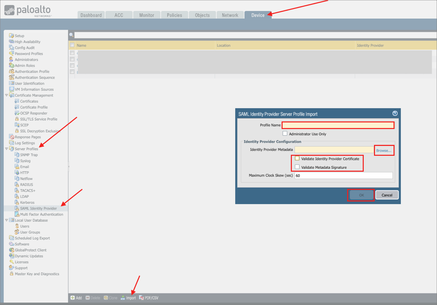Open Dynamic Updates from the sidebar
Viewport: 437px width, 305px height.
(28, 256)
